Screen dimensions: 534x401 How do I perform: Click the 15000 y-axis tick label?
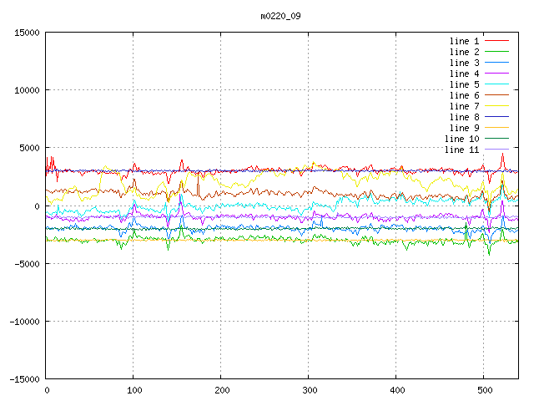(x=27, y=33)
